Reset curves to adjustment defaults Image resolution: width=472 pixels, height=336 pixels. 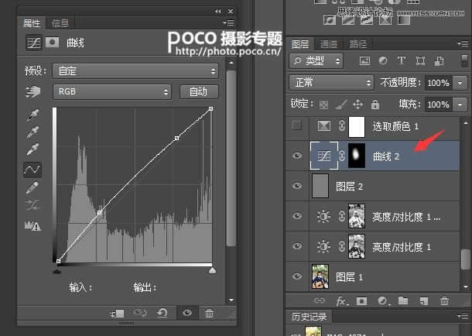[162, 313]
